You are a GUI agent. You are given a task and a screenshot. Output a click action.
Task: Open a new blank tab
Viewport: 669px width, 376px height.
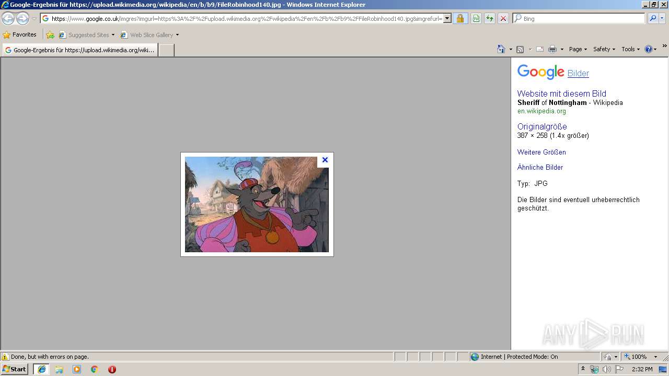point(166,50)
